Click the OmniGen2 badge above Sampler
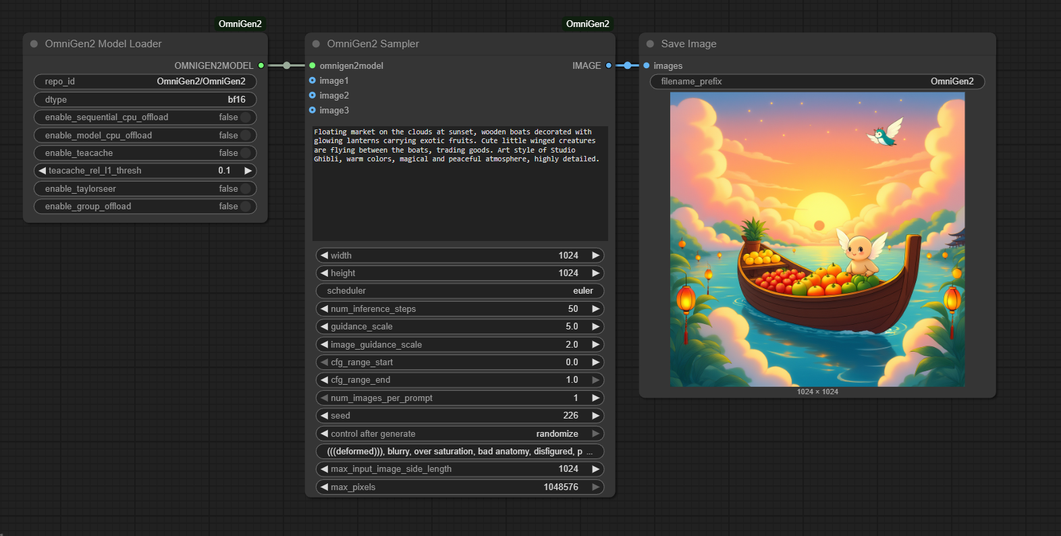Screen dimensions: 1061x536 [x=588, y=24]
